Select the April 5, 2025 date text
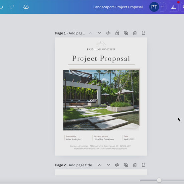Viewport: 184px width, 184px height. tap(129, 139)
